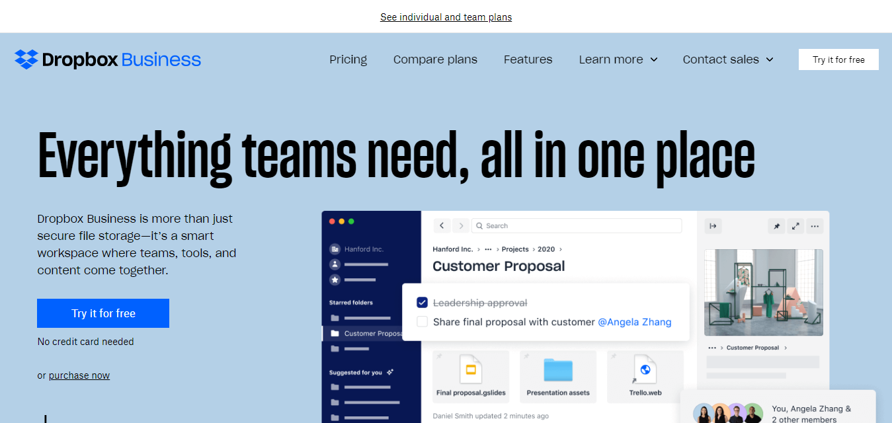Image resolution: width=892 pixels, height=423 pixels.
Task: Go to Compare plans page
Action: pyautogui.click(x=435, y=59)
